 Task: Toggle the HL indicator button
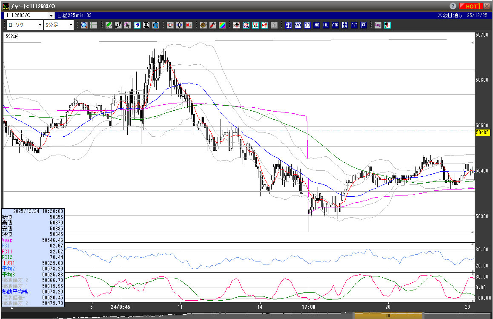(326, 25)
